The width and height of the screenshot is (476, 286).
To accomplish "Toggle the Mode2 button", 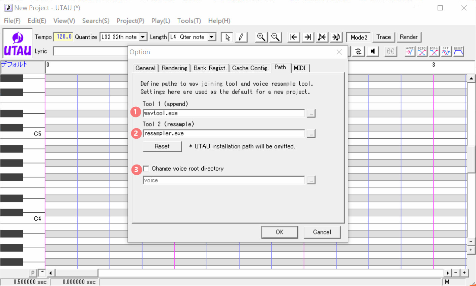I will coord(359,37).
